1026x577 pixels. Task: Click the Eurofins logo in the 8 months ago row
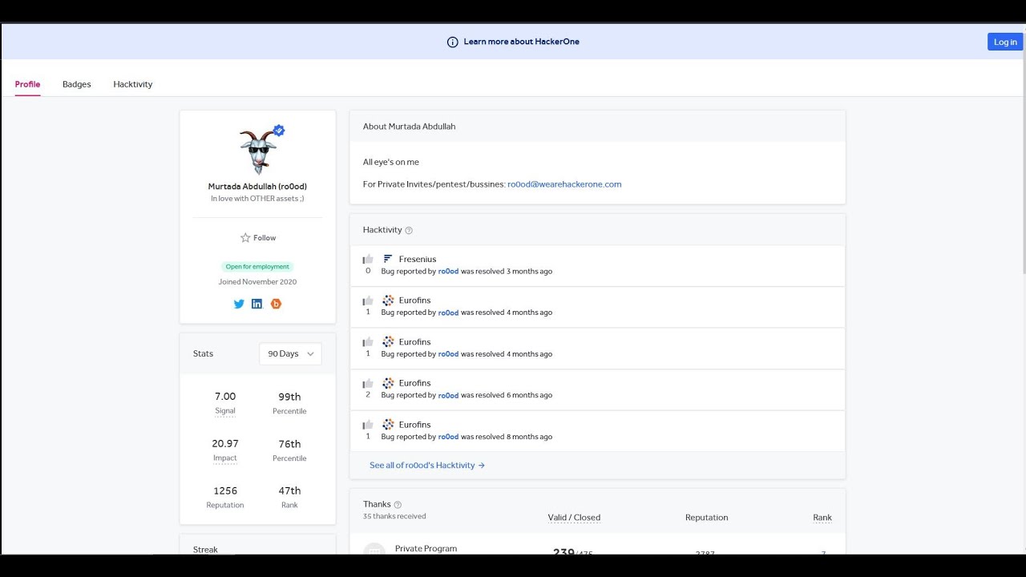[388, 425]
